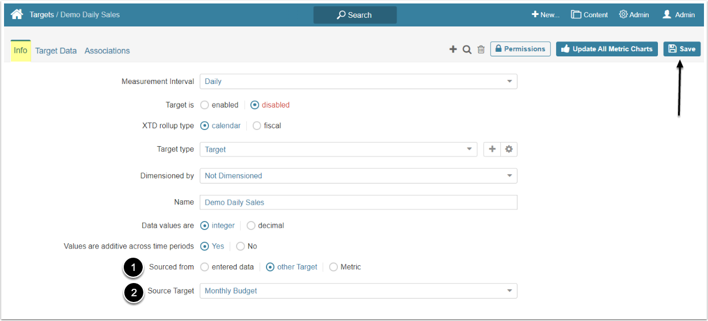Add a new target type with plus button
The height and width of the screenshot is (321, 708).
[x=492, y=149]
